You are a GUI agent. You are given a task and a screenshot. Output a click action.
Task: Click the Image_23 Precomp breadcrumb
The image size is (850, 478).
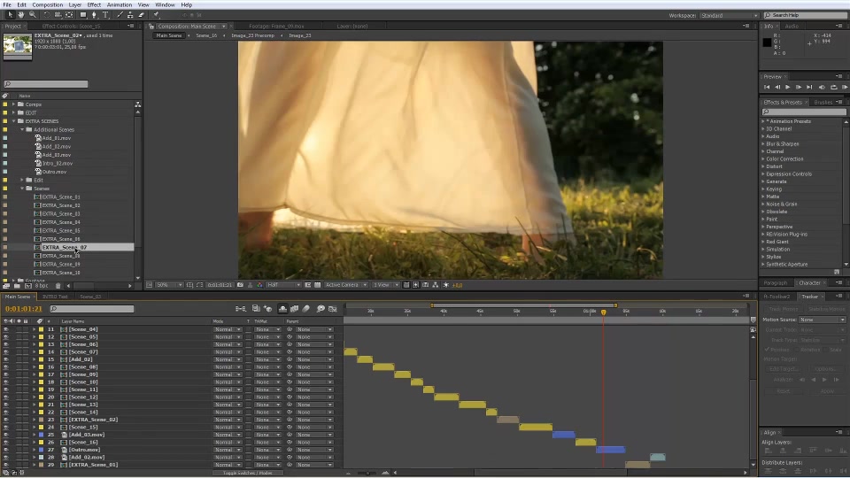pos(252,35)
